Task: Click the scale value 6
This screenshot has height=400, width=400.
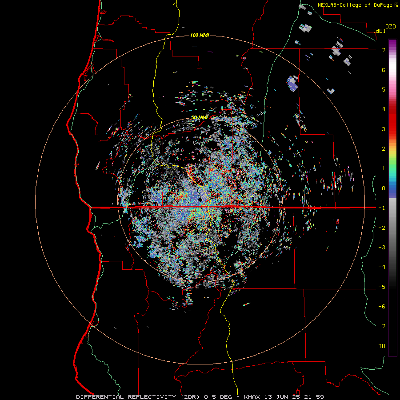Action: pos(384,70)
